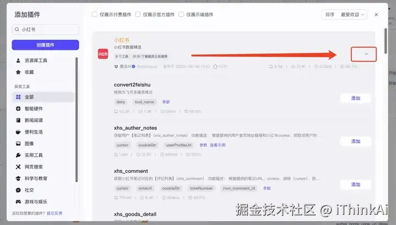Click the red 小红书 plugin logo
The width and height of the screenshot is (396, 225).
click(103, 54)
